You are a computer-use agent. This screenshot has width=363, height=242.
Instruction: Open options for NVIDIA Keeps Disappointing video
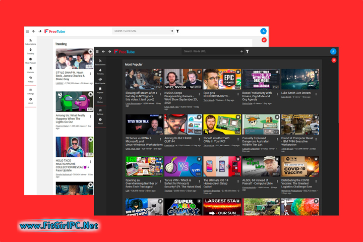click(x=199, y=94)
